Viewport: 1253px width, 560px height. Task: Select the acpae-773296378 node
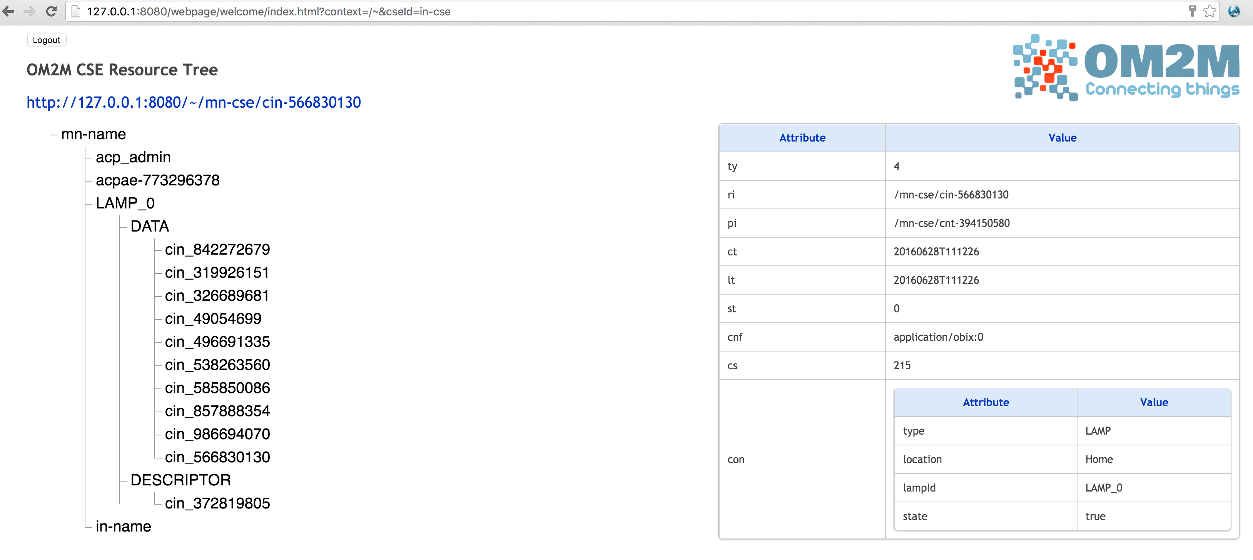[x=158, y=180]
